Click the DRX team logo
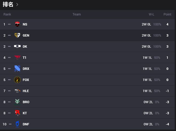Screen dimensions: 176x131 pyautogui.click(x=17, y=69)
